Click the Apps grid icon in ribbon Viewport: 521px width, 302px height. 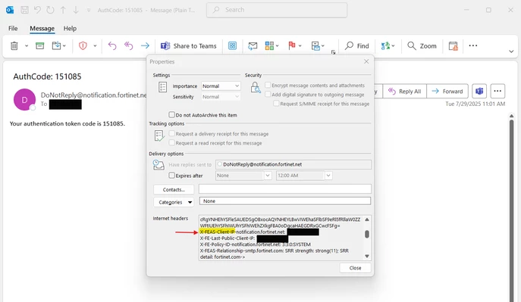pos(232,45)
